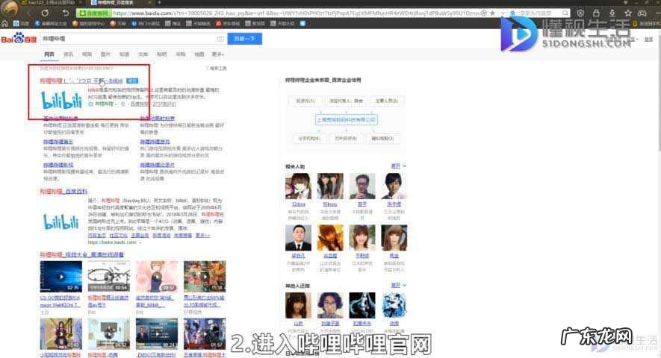Open 搜索工具 filter options
This screenshot has width=661, height=358.
(217, 68)
